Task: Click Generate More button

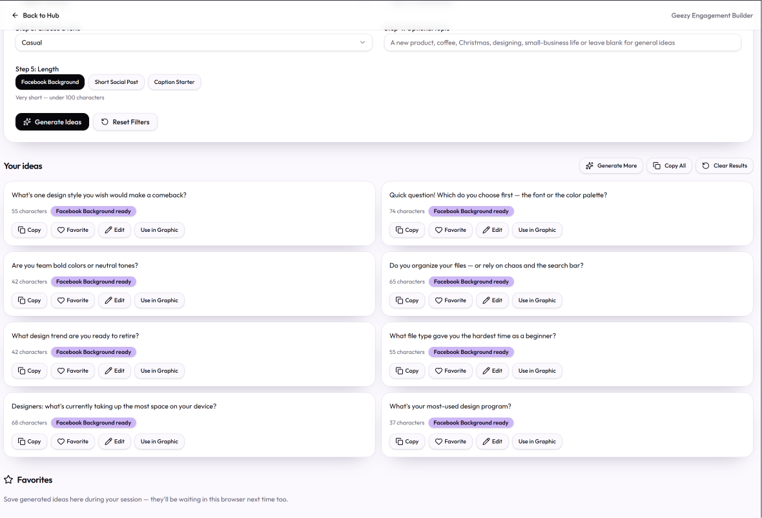Action: [611, 166]
